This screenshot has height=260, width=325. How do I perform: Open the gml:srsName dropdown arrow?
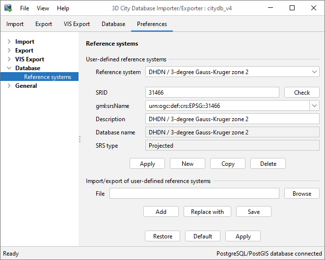pos(314,105)
